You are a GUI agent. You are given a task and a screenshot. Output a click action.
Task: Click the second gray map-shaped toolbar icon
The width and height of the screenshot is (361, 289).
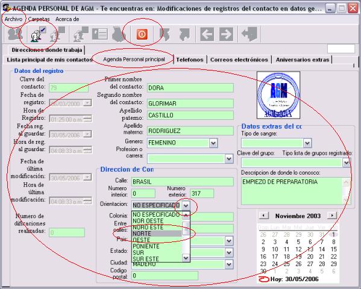[184, 34]
